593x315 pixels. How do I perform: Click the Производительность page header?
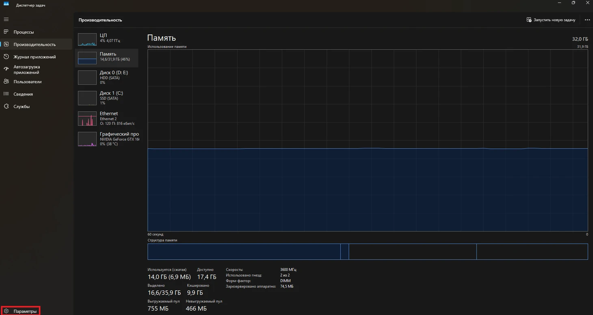pyautogui.click(x=100, y=20)
